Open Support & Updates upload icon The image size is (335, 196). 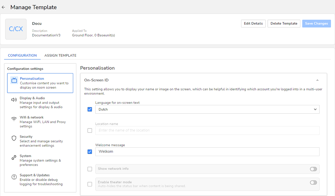click(x=14, y=177)
